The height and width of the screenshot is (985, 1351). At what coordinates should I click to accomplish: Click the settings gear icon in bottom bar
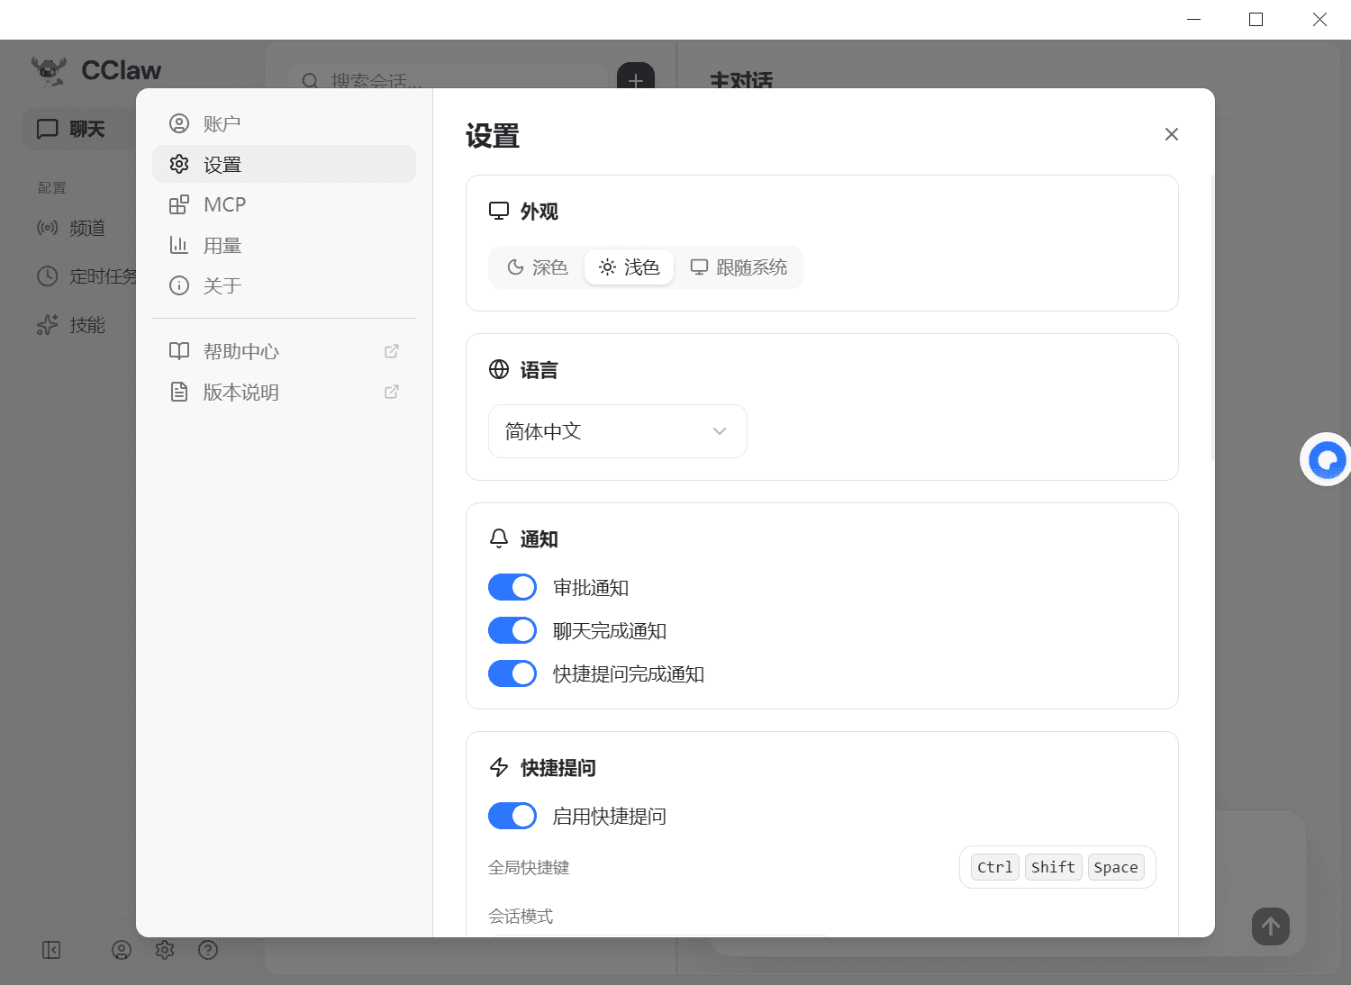coord(164,950)
